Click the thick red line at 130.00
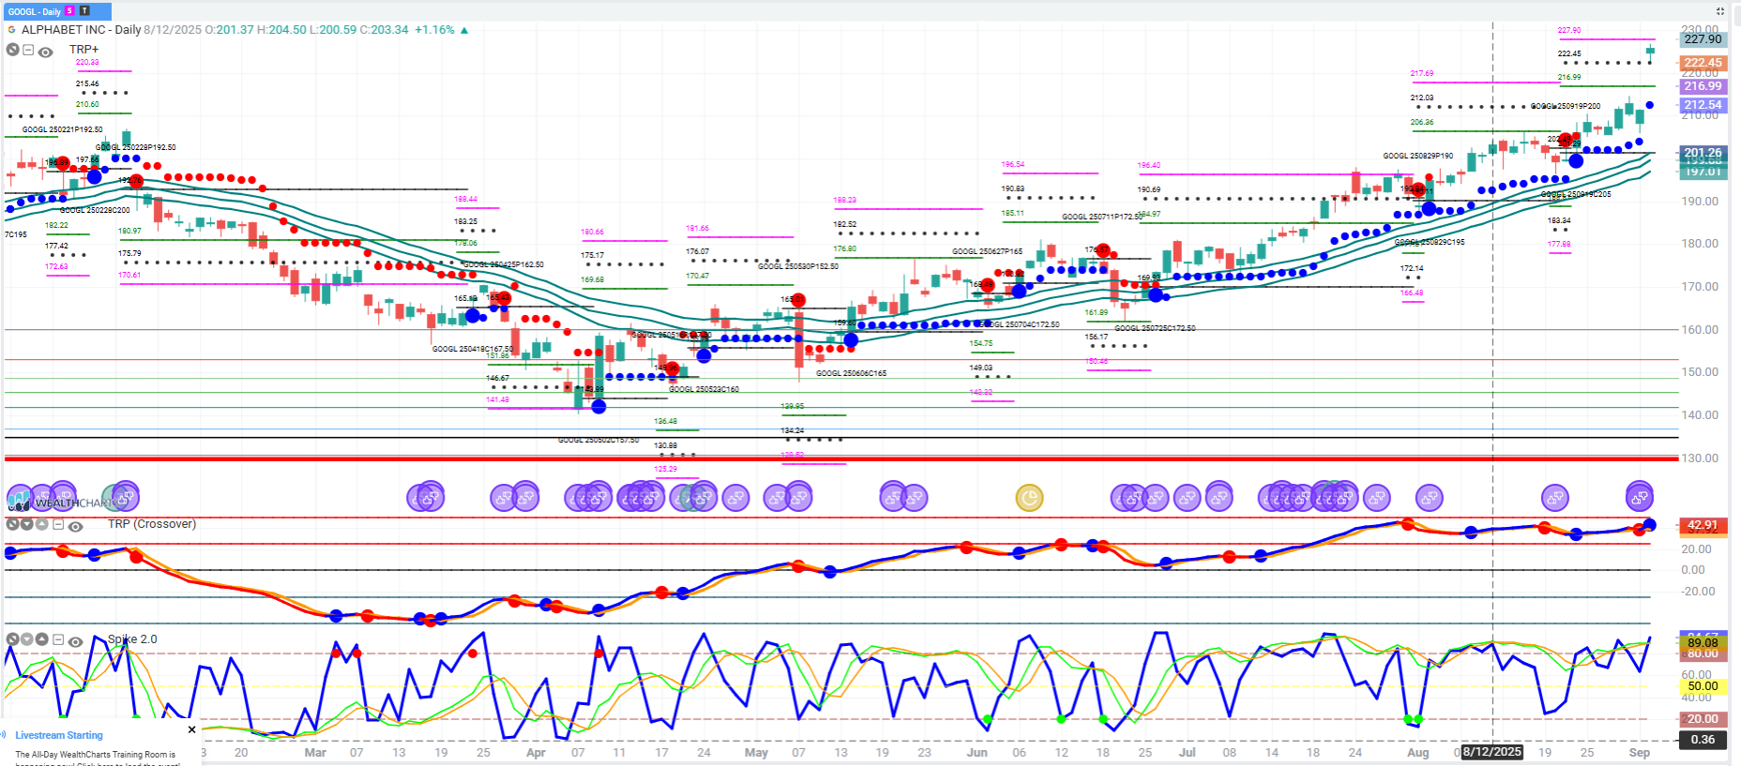1741x766 pixels. pos(841,458)
